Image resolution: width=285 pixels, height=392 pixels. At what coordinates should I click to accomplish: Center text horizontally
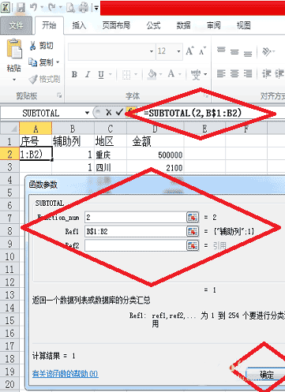(234, 73)
